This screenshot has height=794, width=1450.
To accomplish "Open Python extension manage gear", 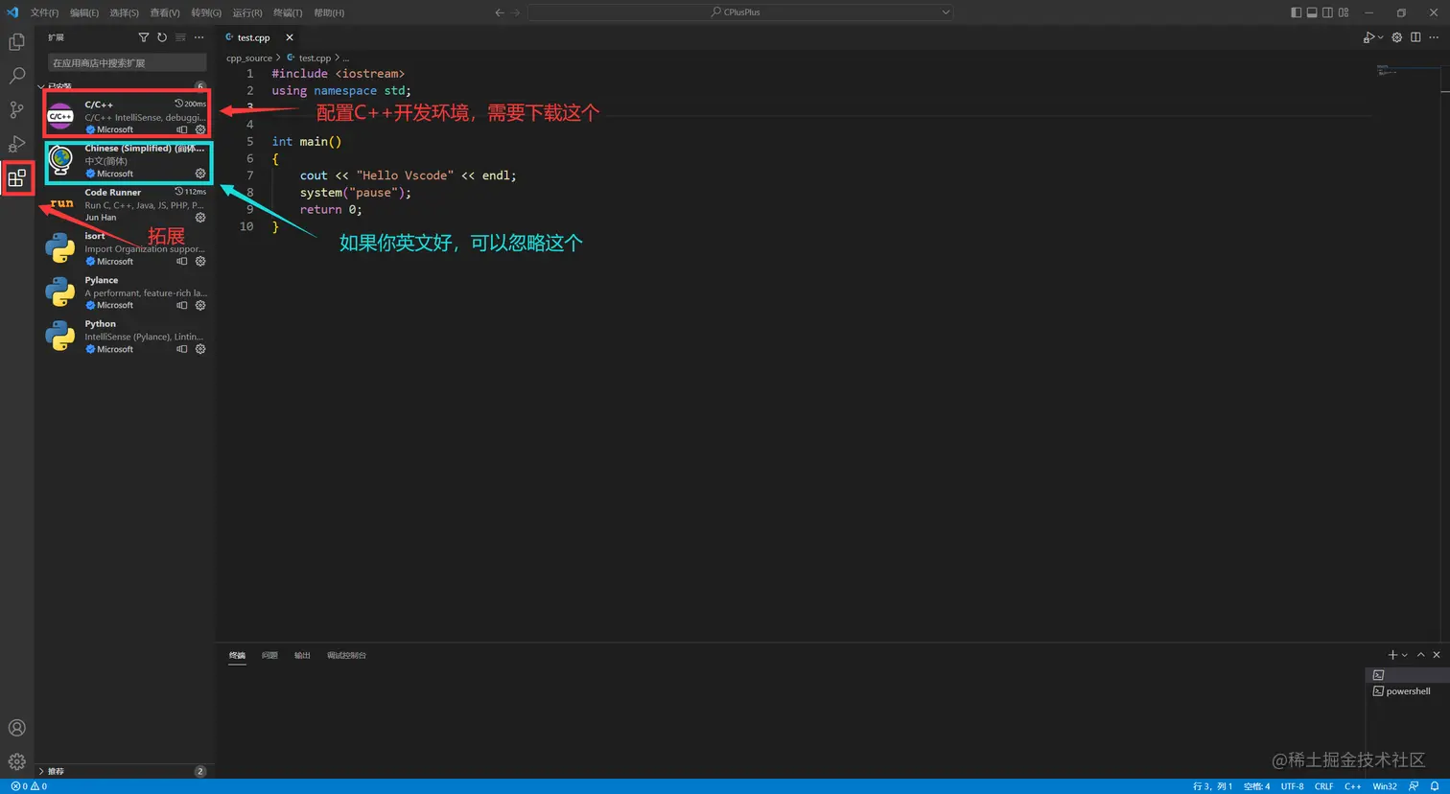I will (x=200, y=349).
